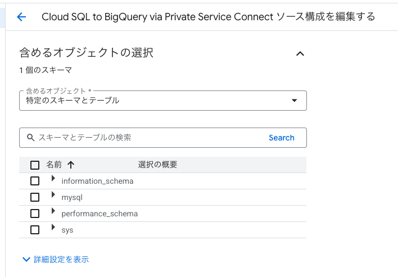Tick the information_schema checkbox
398x277 pixels.
(x=35, y=181)
